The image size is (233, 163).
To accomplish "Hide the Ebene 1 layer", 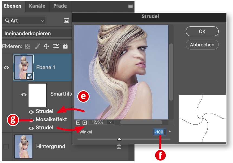I will [x=6, y=68].
